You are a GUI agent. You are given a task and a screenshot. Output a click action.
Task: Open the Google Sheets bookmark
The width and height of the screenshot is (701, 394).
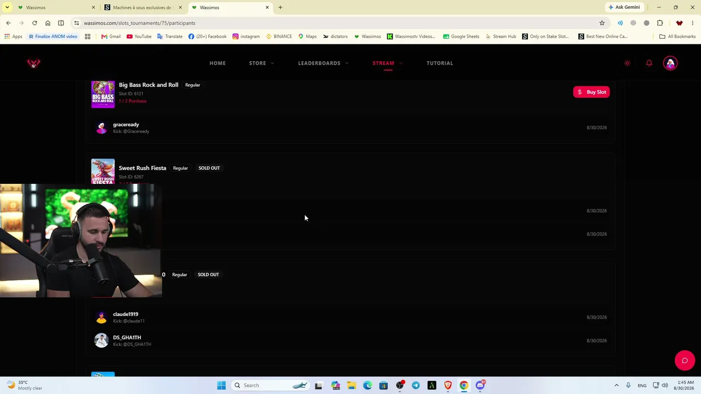[x=461, y=37]
